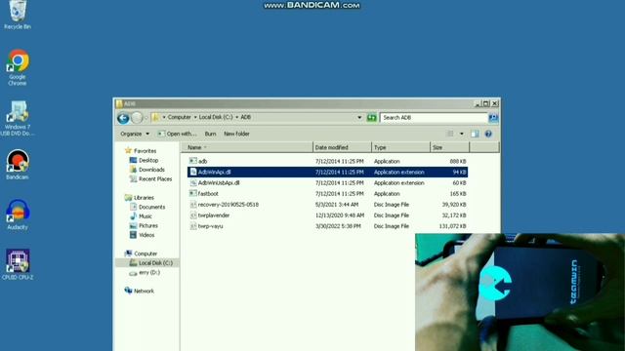Select the twrplavender disc image icon

[x=193, y=214]
